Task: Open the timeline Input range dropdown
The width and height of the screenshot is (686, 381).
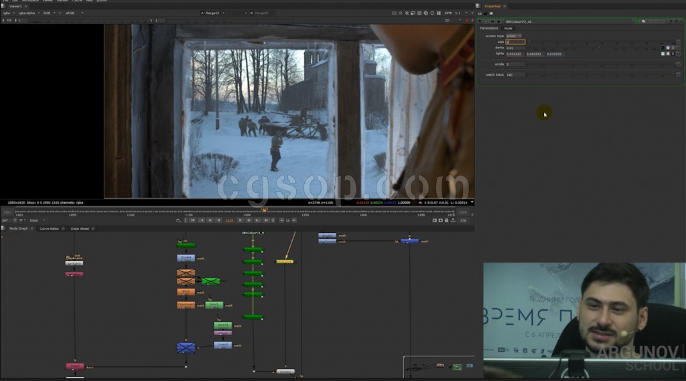Action: tap(37, 220)
